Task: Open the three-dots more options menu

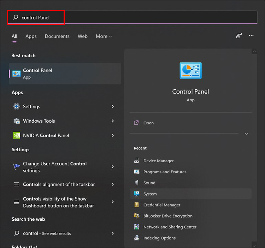Action: [251, 36]
